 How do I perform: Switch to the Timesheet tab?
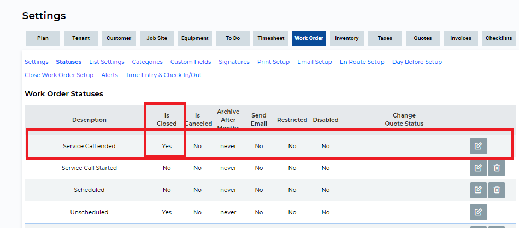[x=271, y=38]
